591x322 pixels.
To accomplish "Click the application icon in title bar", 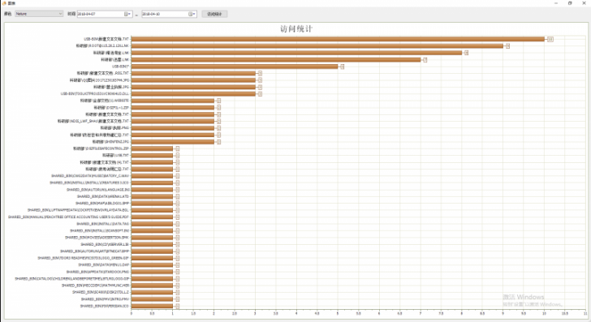I will click(4, 3).
